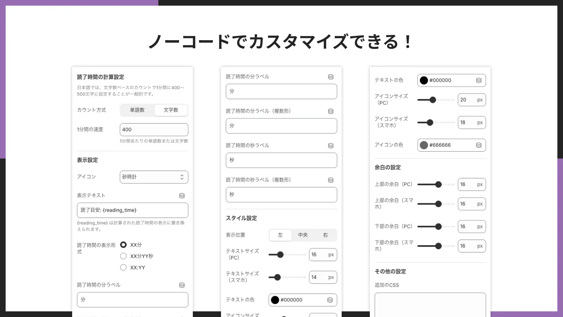Click the database icon beside 読了時間の秒ラベル

[x=331, y=145]
